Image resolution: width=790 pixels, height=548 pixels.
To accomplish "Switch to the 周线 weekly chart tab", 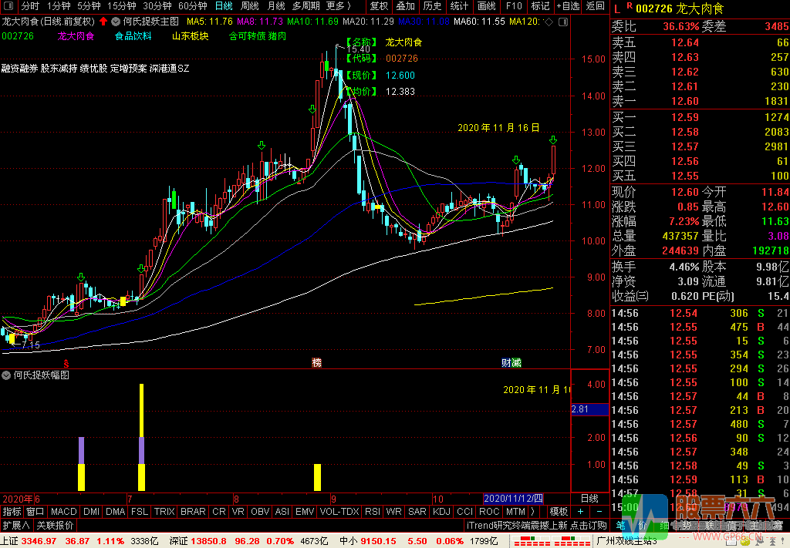I will pos(249,6).
